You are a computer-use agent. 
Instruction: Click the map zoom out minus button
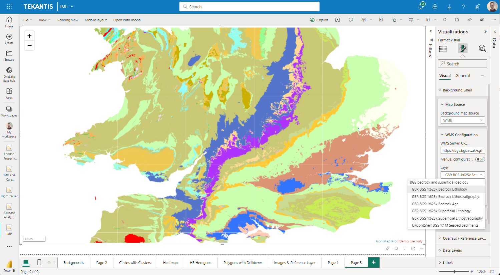click(x=29, y=46)
